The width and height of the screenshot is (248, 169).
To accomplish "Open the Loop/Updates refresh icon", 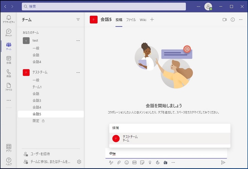I will 158,162.
